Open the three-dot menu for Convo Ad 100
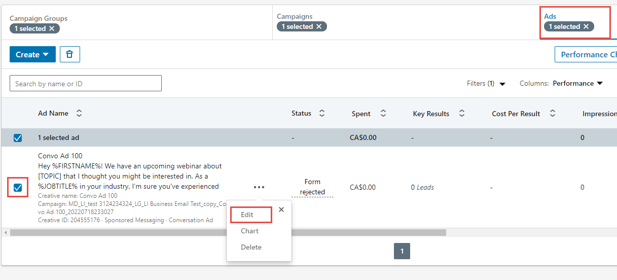The height and width of the screenshot is (280, 617). [259, 187]
